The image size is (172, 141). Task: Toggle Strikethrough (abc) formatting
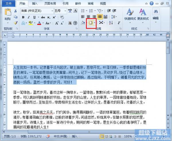coord(43,17)
